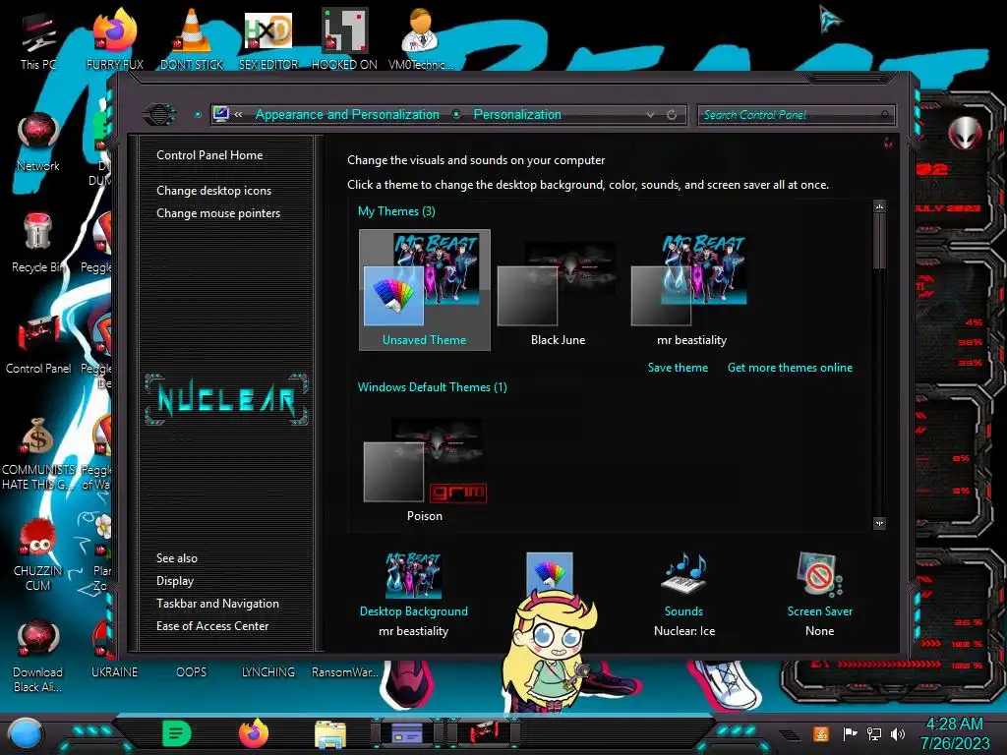
Task: Expand address bar history dropdown arrow
Action: click(651, 114)
